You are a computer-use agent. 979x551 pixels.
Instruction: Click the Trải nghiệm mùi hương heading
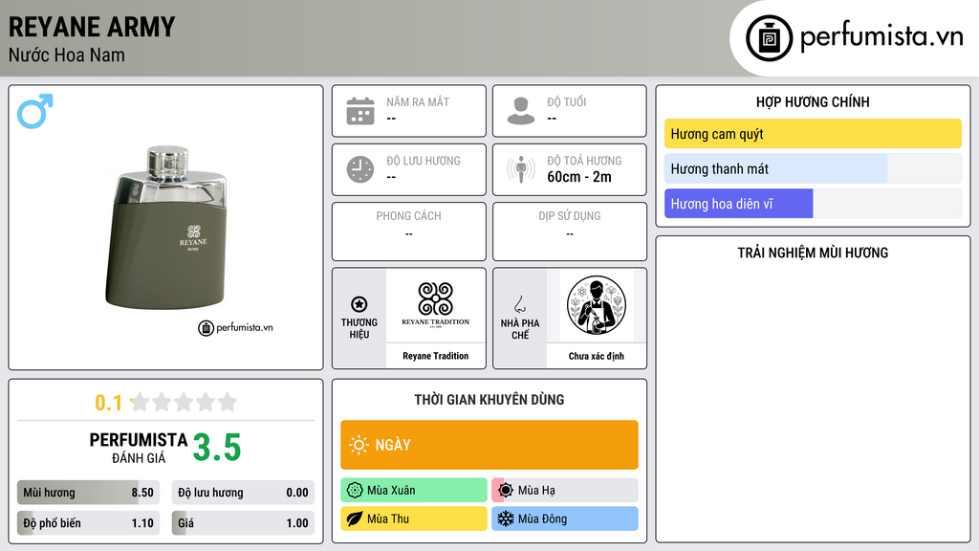point(813,253)
